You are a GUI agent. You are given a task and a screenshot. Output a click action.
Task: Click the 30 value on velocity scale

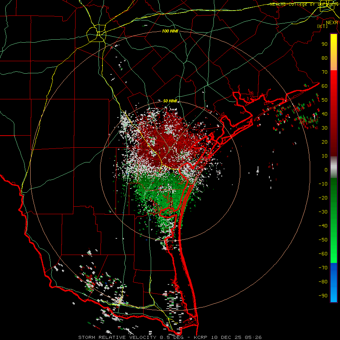click(x=325, y=128)
